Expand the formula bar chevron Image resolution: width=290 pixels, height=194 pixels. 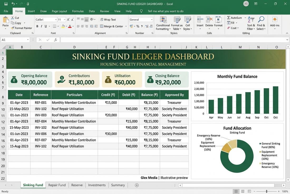click(x=287, y=40)
